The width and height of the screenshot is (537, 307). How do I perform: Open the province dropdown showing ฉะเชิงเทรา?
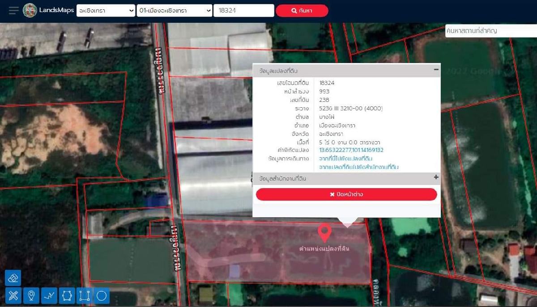(x=106, y=11)
